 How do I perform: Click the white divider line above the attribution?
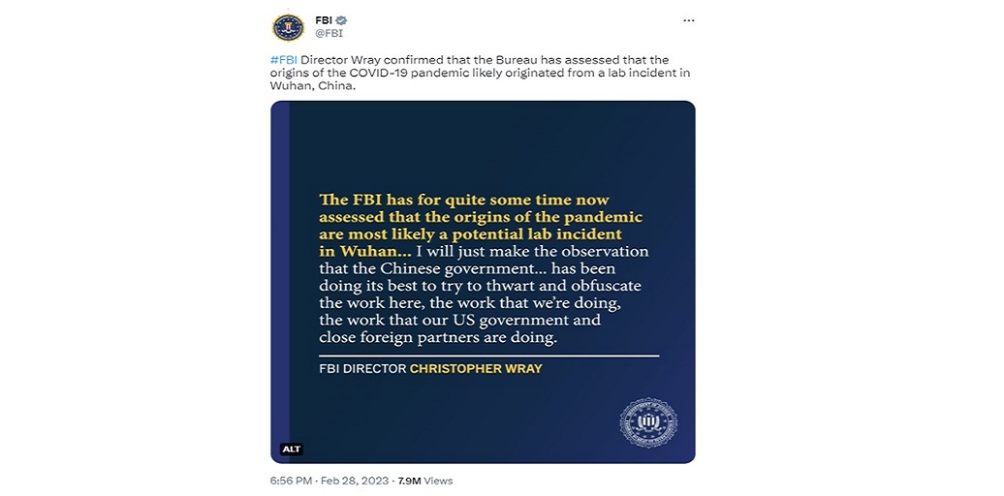pyautogui.click(x=488, y=356)
